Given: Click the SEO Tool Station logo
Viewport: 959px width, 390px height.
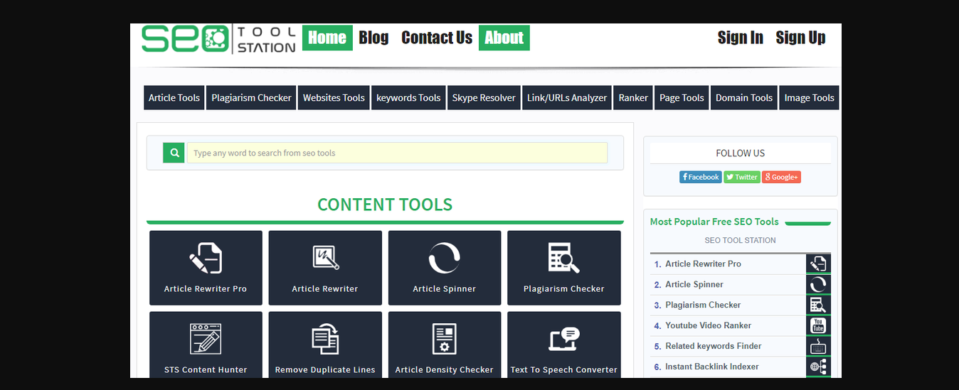Looking at the screenshot, I should coord(218,38).
